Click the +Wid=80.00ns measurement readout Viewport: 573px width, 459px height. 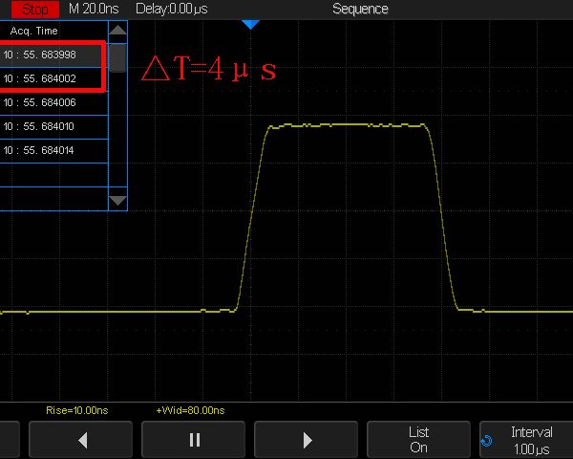click(189, 410)
